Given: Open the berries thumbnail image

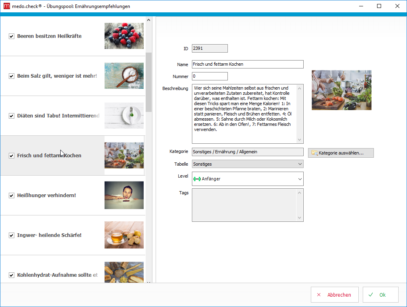Looking at the screenshot, I should 124,36.
